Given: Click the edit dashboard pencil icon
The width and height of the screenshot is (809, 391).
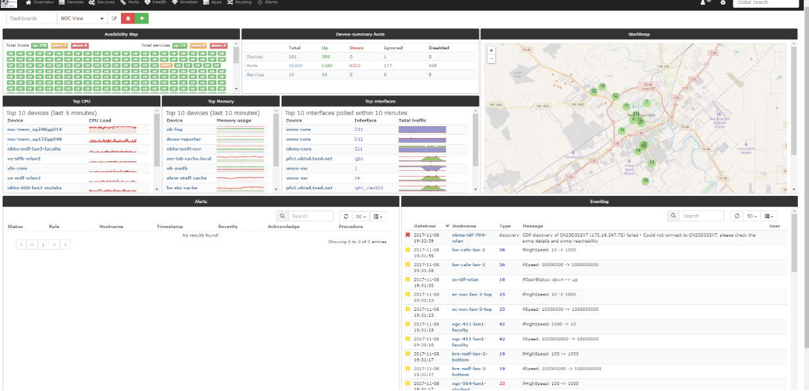Looking at the screenshot, I should click(114, 18).
